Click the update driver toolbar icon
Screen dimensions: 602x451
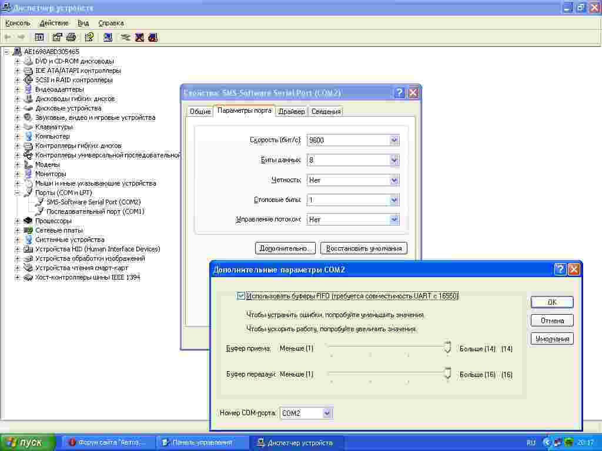click(125, 37)
